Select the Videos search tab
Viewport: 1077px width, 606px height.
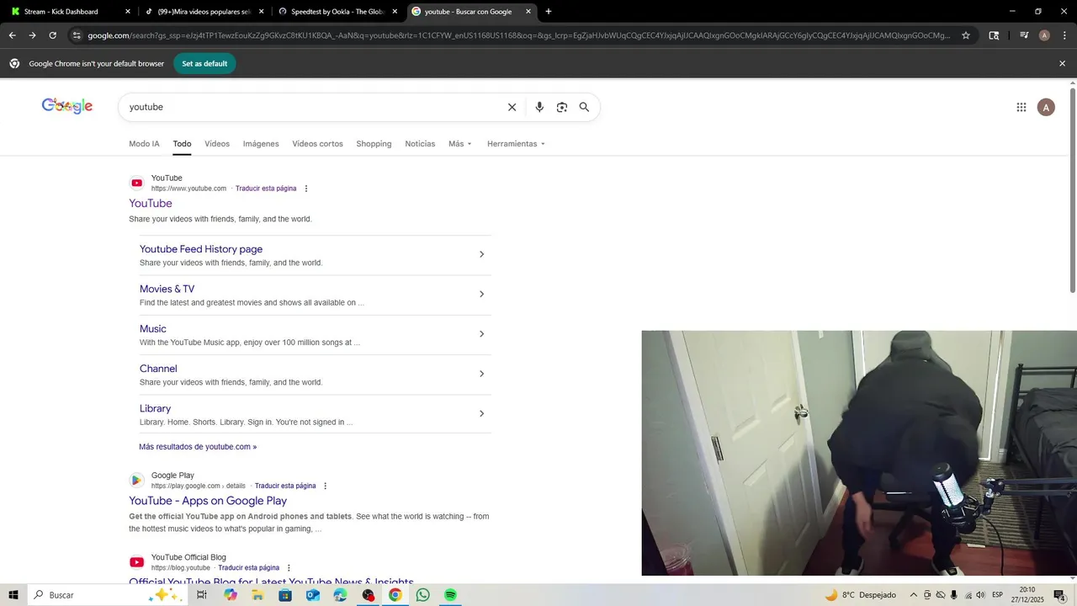[217, 144]
